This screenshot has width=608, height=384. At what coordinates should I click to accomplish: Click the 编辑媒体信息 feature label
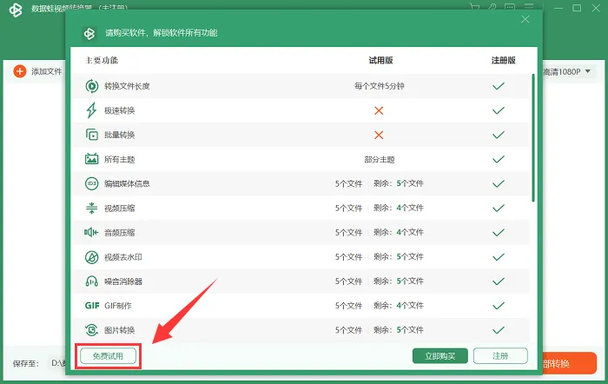coord(127,184)
